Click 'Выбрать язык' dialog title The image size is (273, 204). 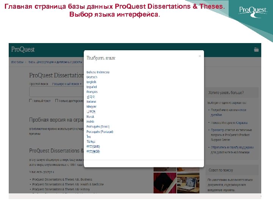pos(101,58)
